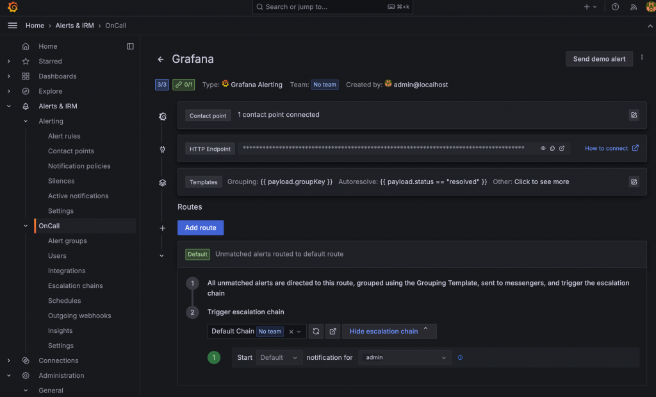The height and width of the screenshot is (397, 656).
Task: Open Home in the sidebar
Action: point(47,46)
